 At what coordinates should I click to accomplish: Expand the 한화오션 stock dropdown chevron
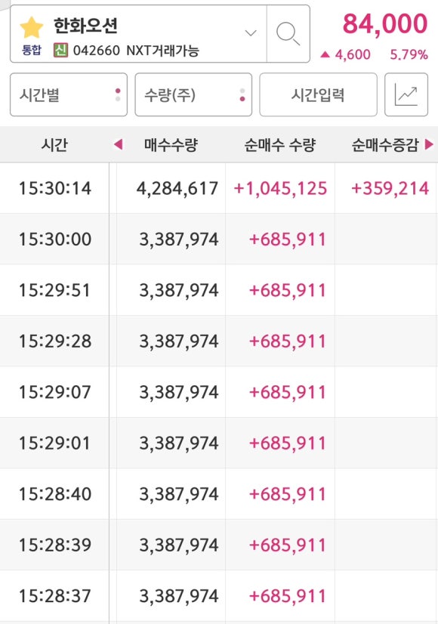(x=251, y=33)
